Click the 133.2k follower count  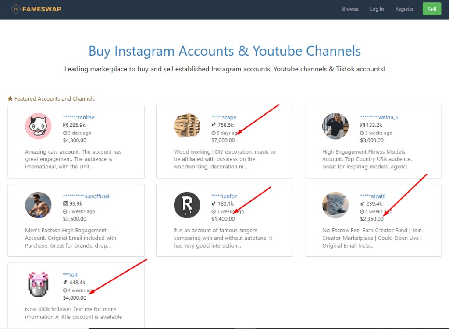pyautogui.click(x=374, y=125)
